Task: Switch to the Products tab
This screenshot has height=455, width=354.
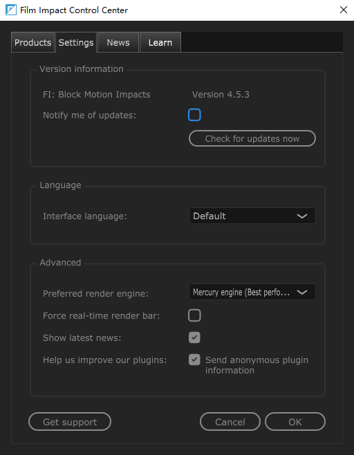Action: click(32, 42)
